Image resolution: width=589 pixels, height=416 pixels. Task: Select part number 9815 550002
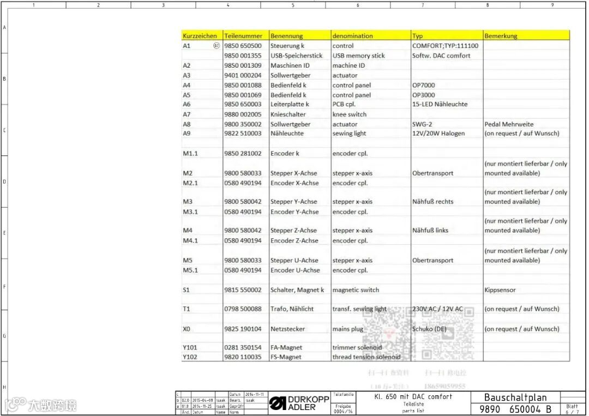243,290
